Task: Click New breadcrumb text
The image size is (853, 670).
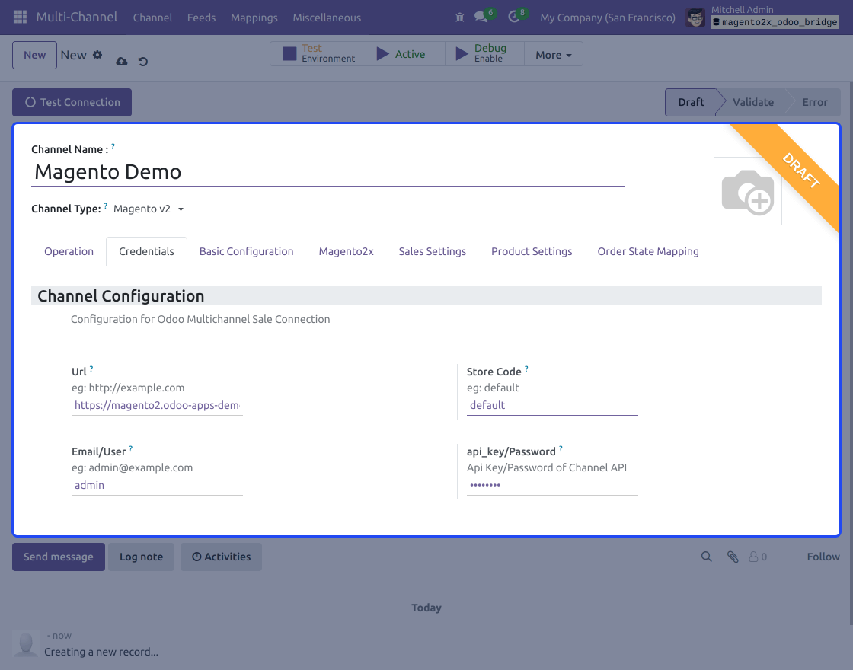Action: (x=73, y=55)
